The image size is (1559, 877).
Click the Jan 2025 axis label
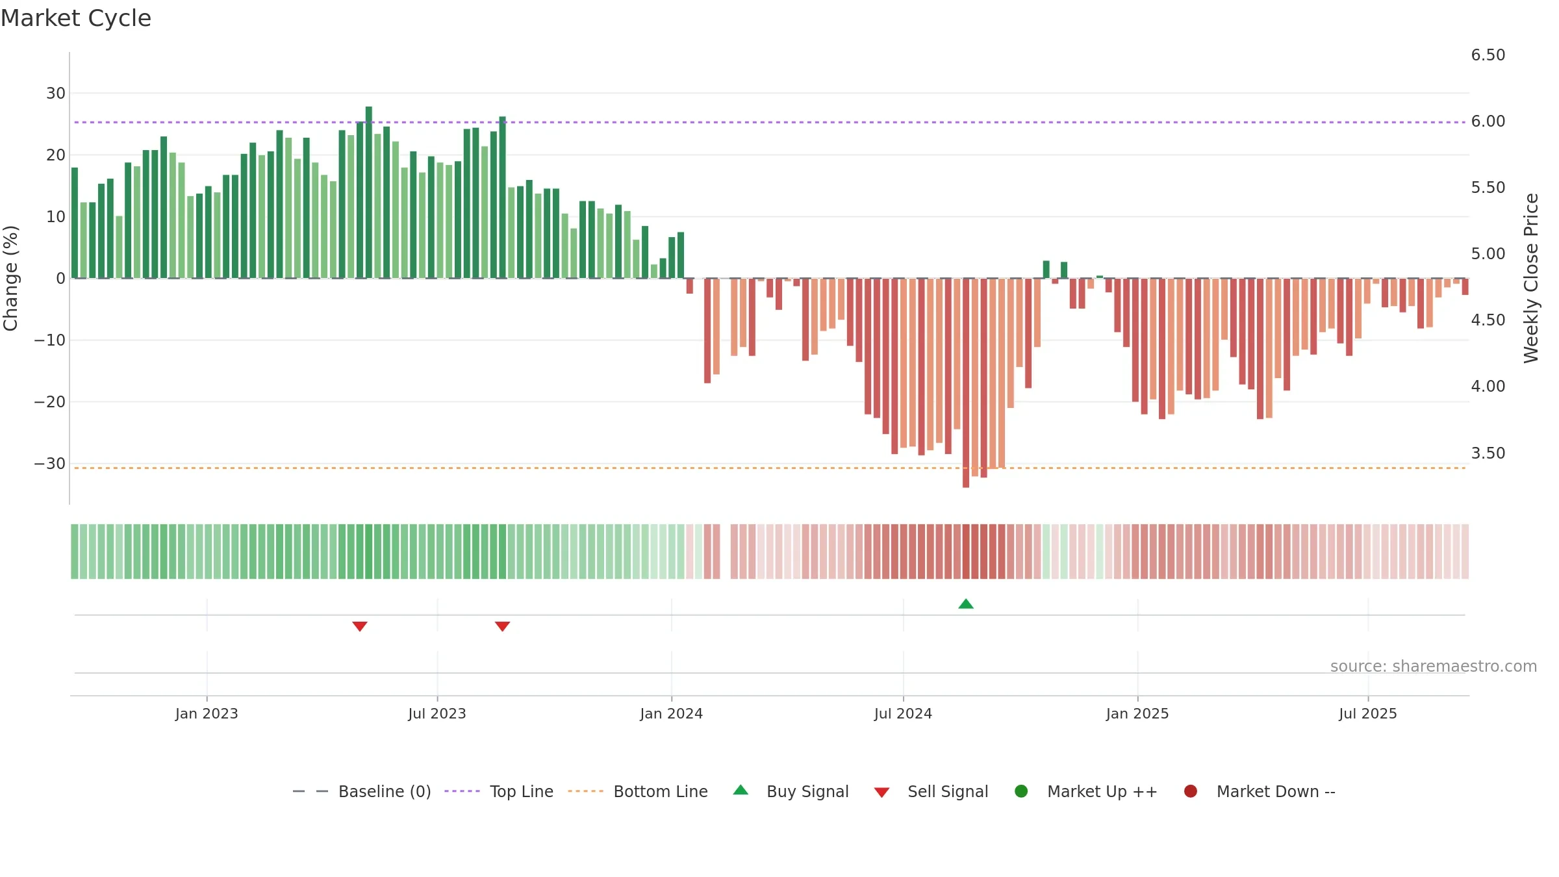point(1137,714)
